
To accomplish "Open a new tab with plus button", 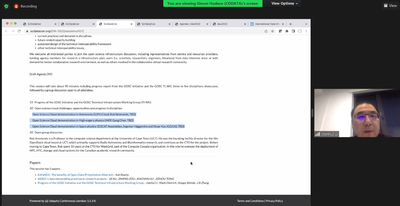I will coord(290,24).
